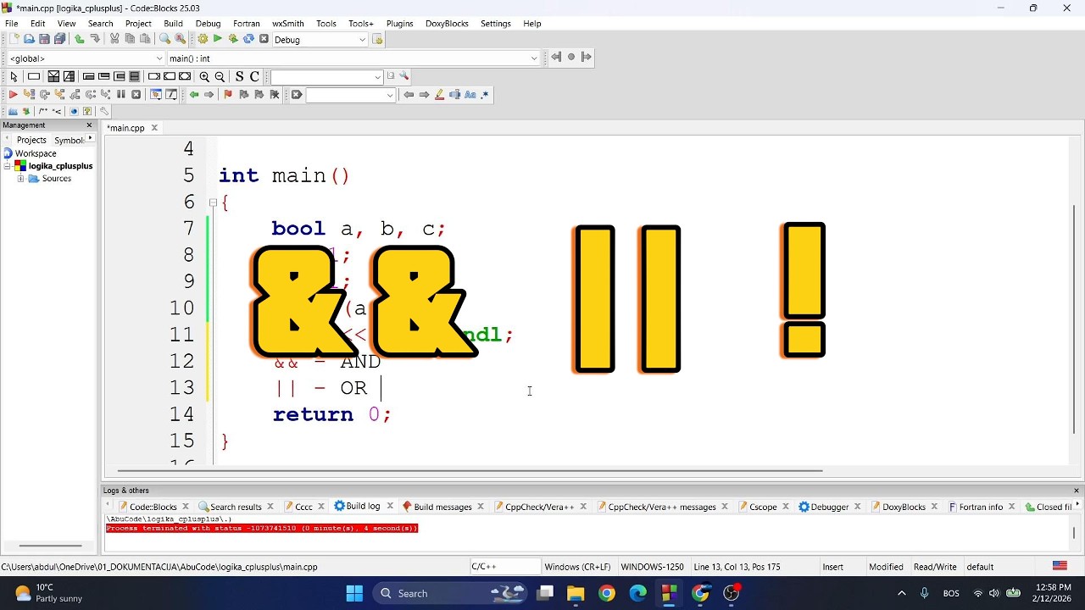Click the Paste icon in toolbar
This screenshot has width=1085, height=610.
click(145, 39)
